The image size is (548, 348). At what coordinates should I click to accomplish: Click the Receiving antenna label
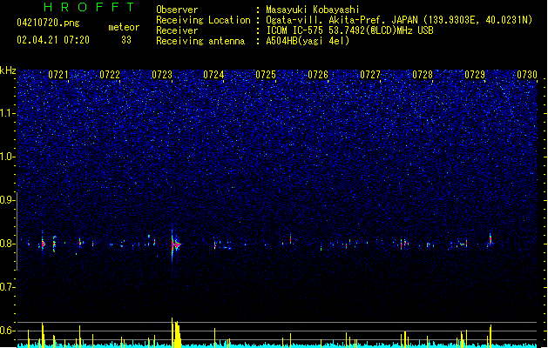click(200, 41)
